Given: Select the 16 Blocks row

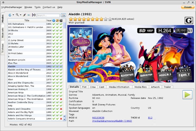Looking at the screenshot, I should [35, 30].
